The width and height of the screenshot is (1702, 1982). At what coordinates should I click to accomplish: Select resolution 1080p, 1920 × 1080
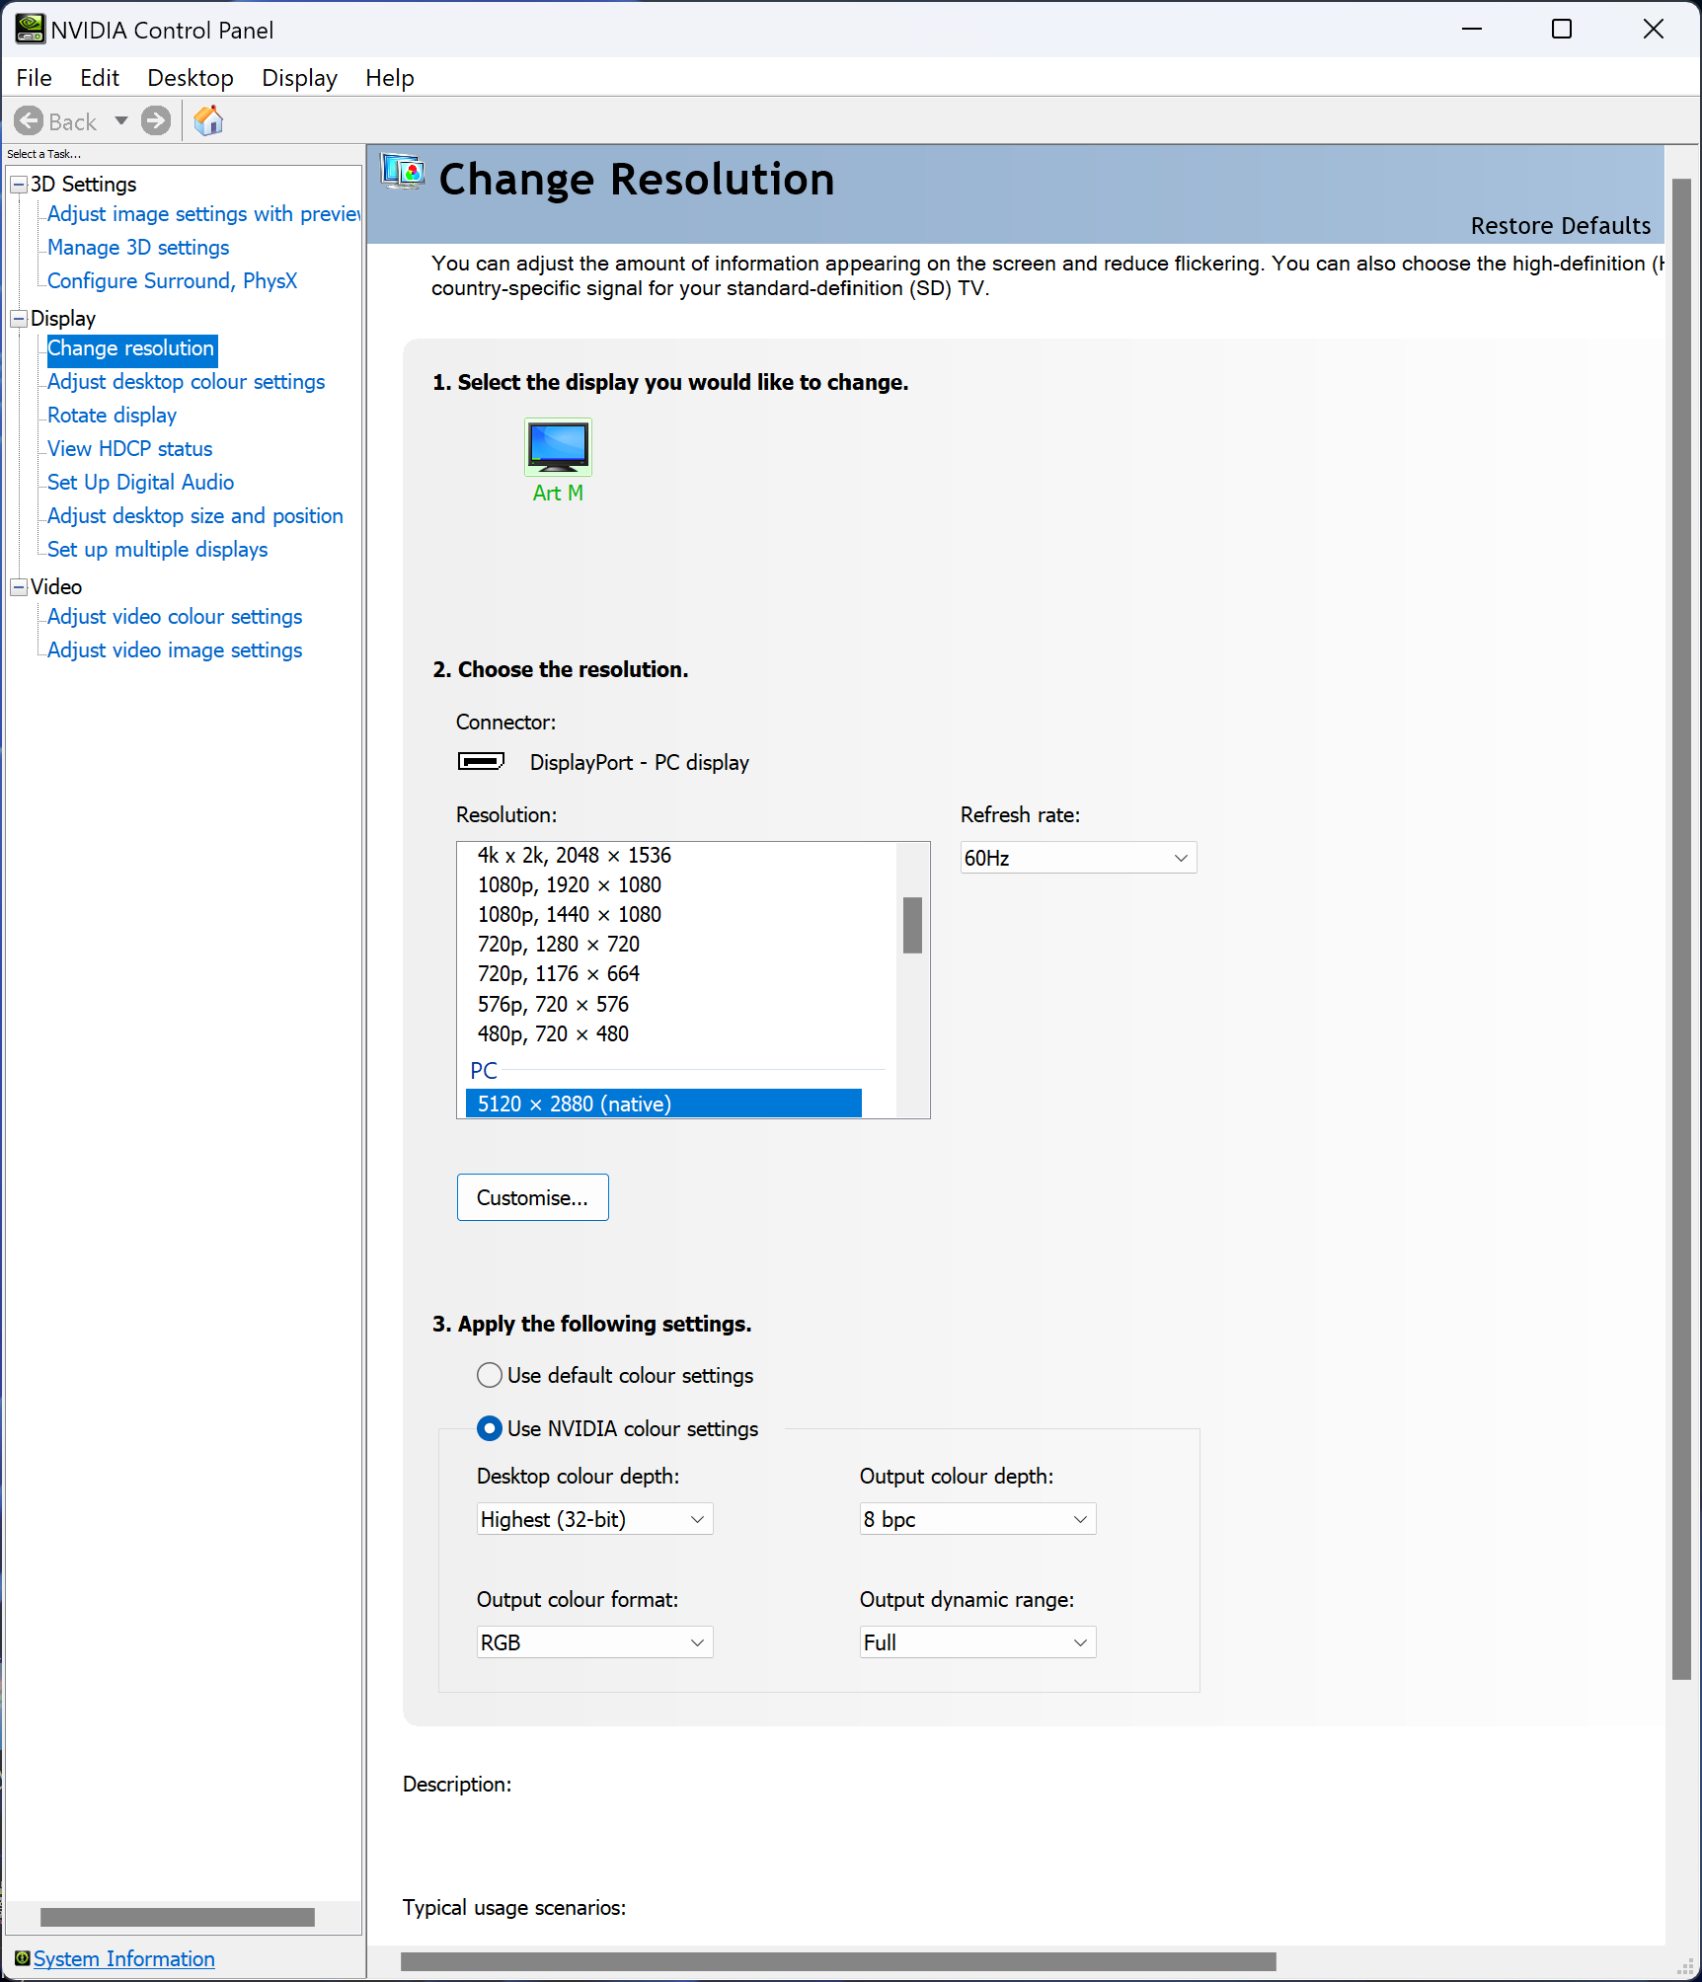[570, 885]
